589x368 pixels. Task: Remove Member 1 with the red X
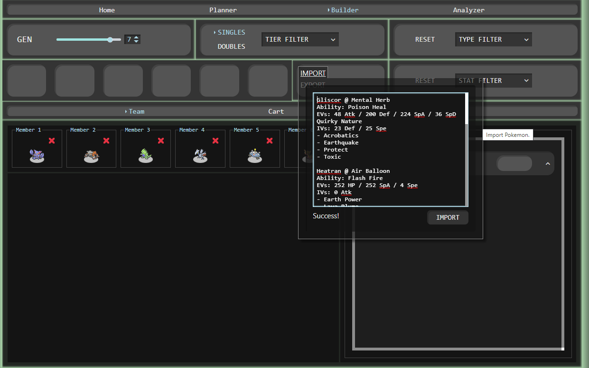(52, 141)
